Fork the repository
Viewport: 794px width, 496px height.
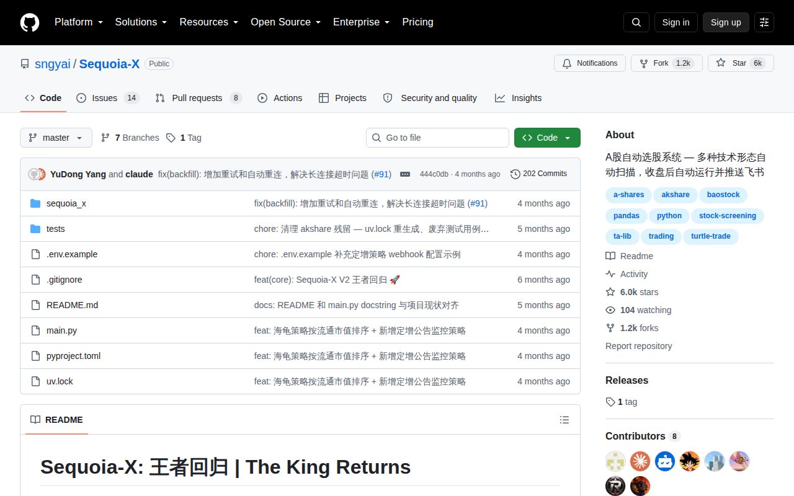[667, 63]
